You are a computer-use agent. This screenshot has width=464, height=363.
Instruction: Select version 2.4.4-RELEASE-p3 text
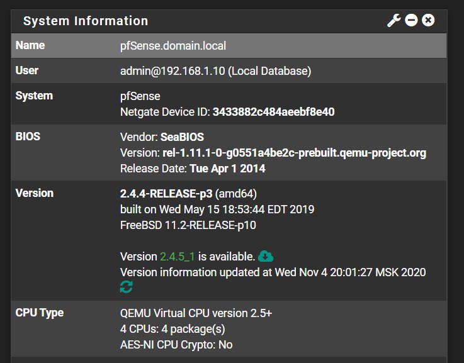click(166, 194)
